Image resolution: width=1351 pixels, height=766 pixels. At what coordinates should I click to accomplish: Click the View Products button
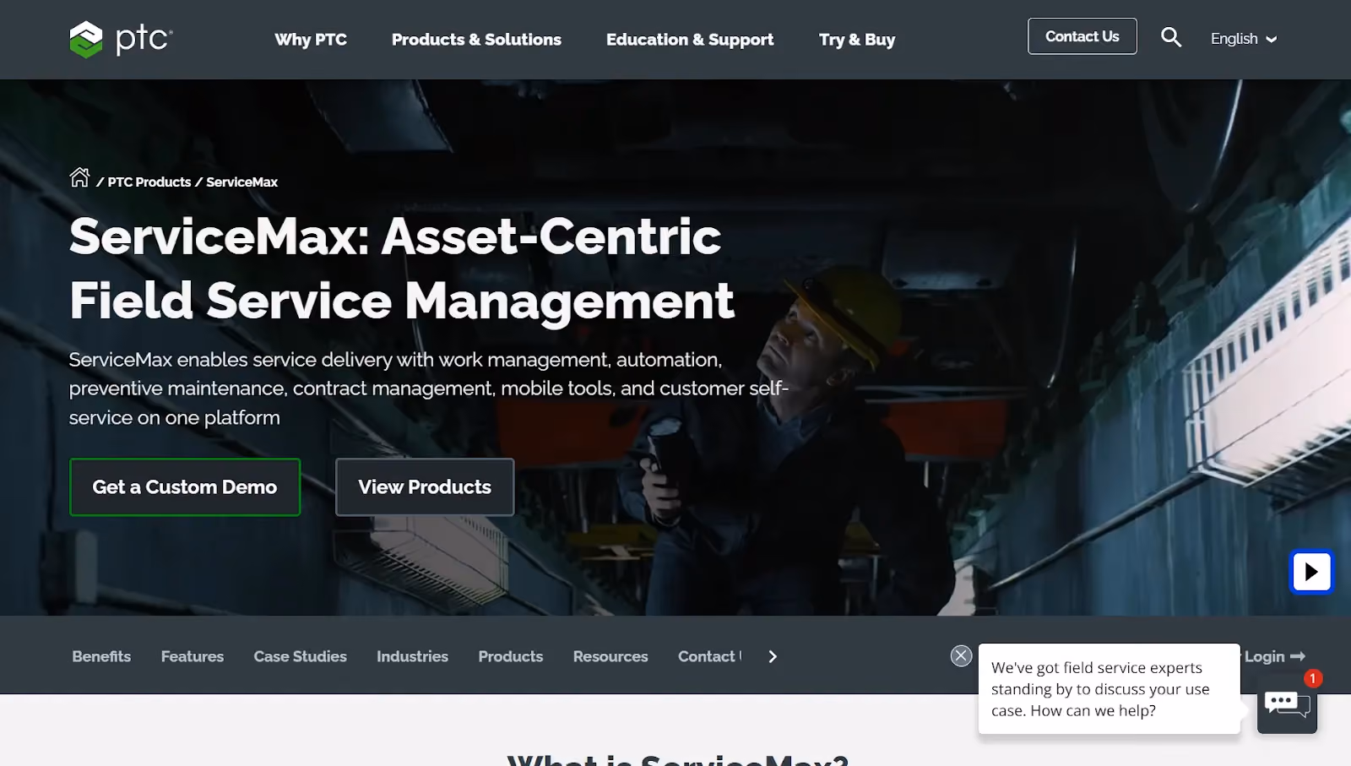coord(425,487)
